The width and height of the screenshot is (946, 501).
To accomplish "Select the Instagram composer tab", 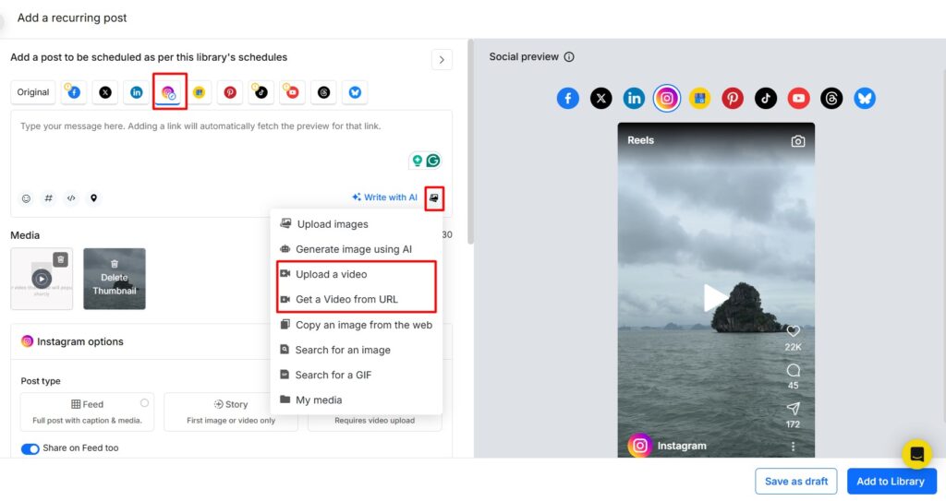I will [x=169, y=92].
